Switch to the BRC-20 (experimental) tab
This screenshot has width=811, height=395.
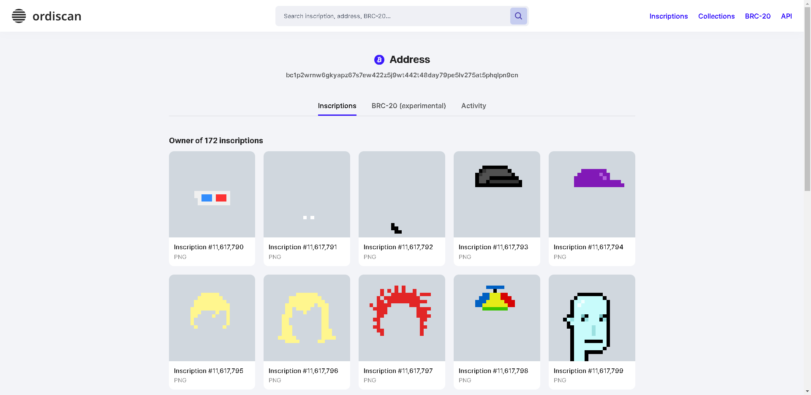[408, 106]
